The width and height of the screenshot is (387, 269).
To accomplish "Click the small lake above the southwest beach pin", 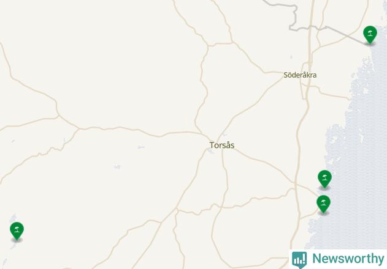I will click(x=13, y=218).
